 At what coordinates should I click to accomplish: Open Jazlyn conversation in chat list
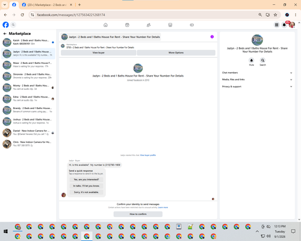(x=28, y=54)
